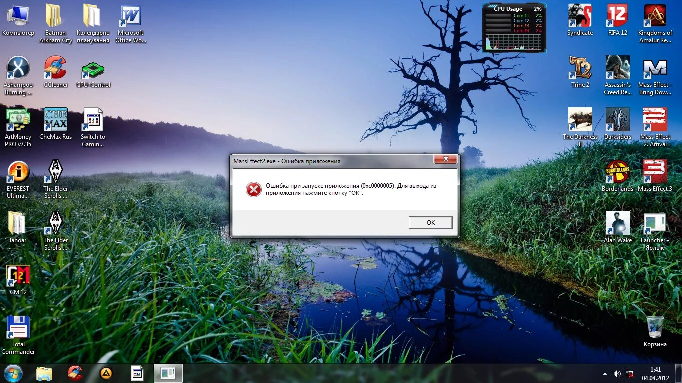Select the Alan Wake shortcut

[618, 227]
